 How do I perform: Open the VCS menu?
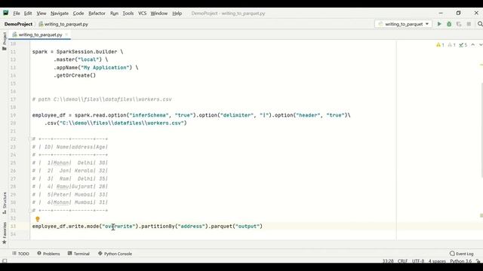(142, 14)
